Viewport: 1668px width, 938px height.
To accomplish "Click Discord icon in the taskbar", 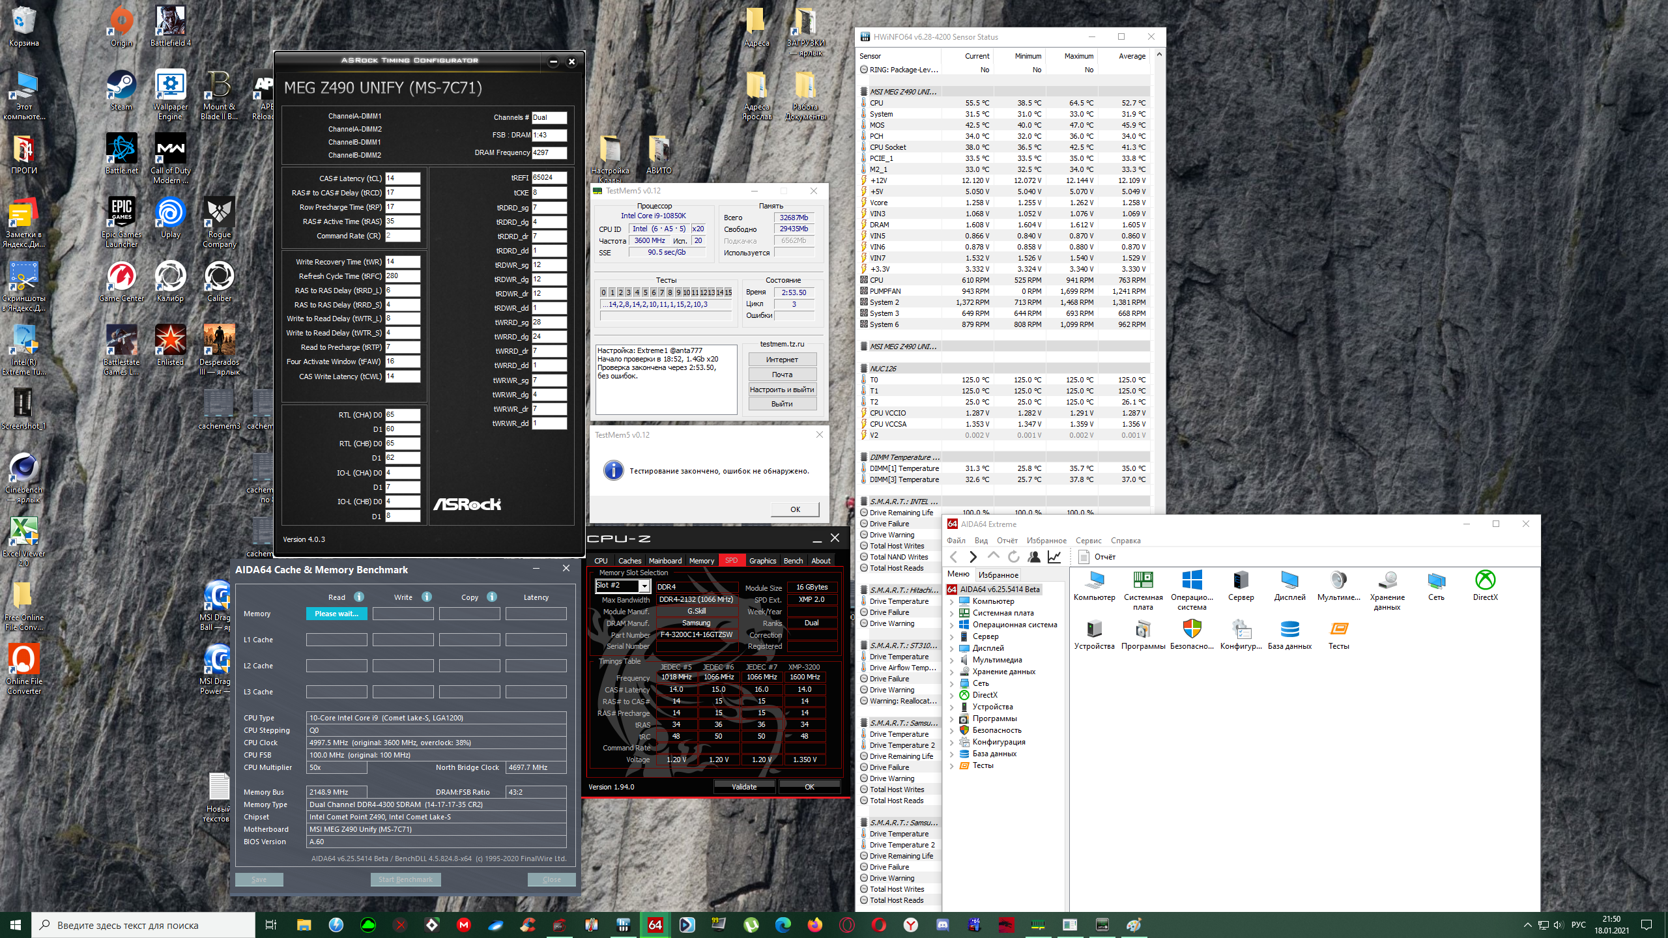I will pyautogui.click(x=942, y=924).
